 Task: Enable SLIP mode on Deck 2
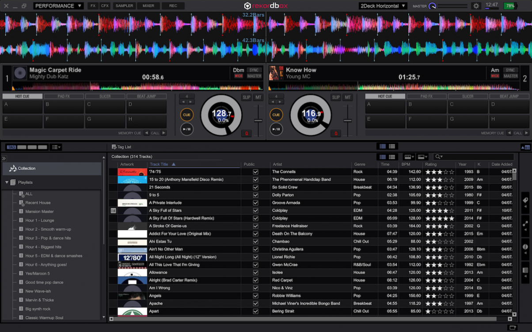pos(336,97)
